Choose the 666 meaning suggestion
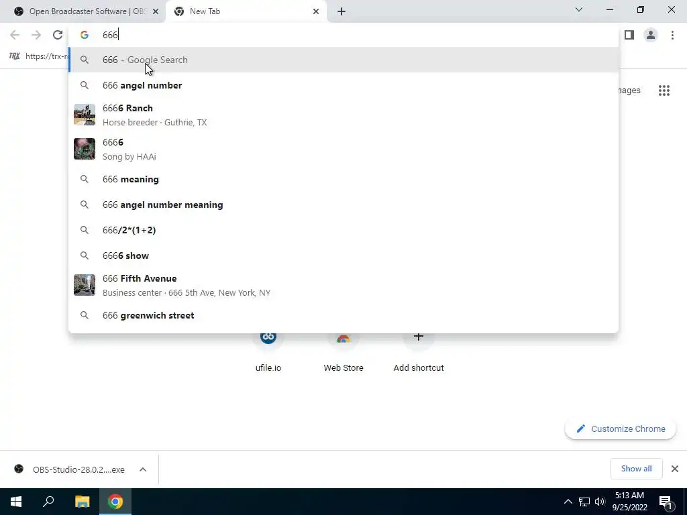This screenshot has width=687, height=515. (343, 179)
